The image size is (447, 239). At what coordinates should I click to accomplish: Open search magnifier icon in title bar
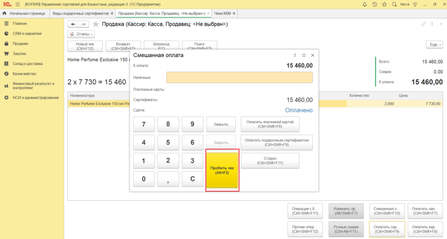point(394,4)
